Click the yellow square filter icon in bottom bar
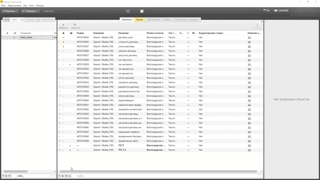Viewport: 320px width, 180px height. (70, 176)
